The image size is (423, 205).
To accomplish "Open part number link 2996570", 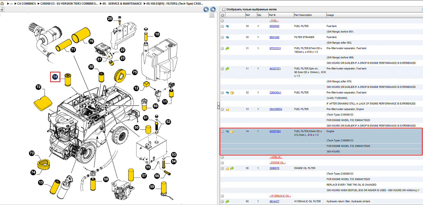I will click(274, 168).
